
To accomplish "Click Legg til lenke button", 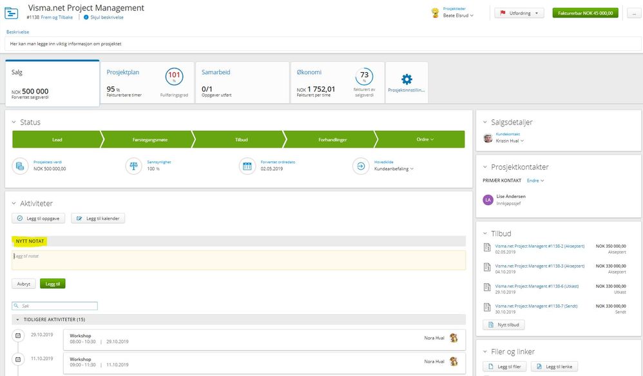I will point(555,366).
